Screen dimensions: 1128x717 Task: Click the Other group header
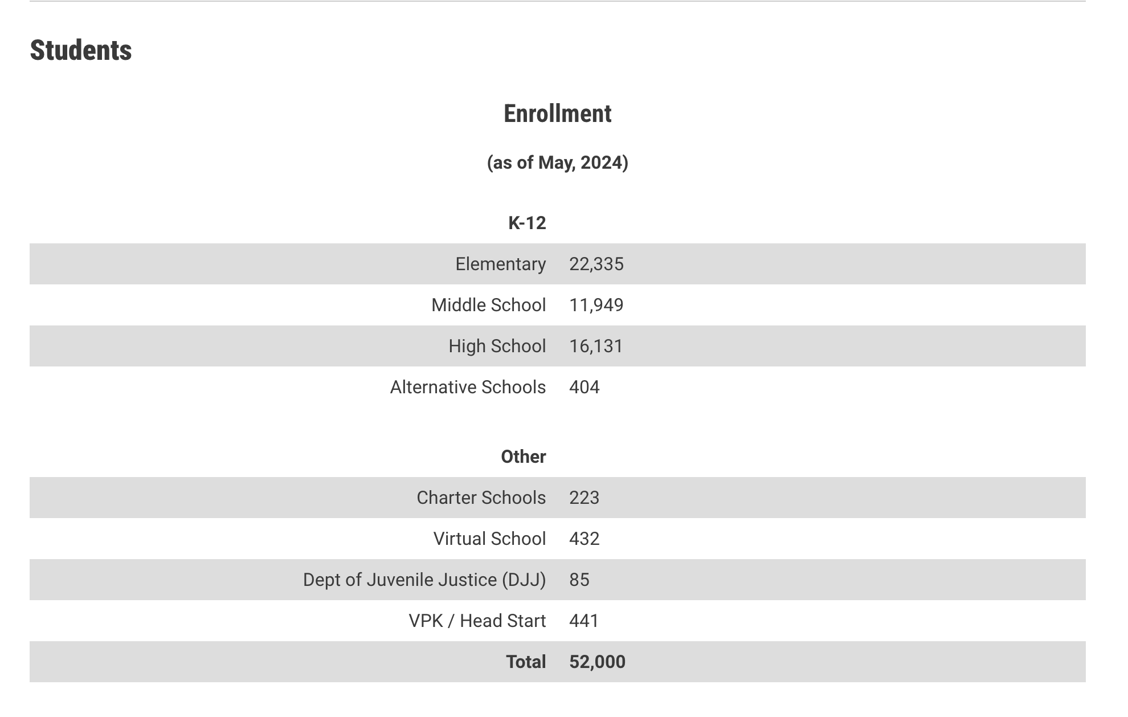523,457
